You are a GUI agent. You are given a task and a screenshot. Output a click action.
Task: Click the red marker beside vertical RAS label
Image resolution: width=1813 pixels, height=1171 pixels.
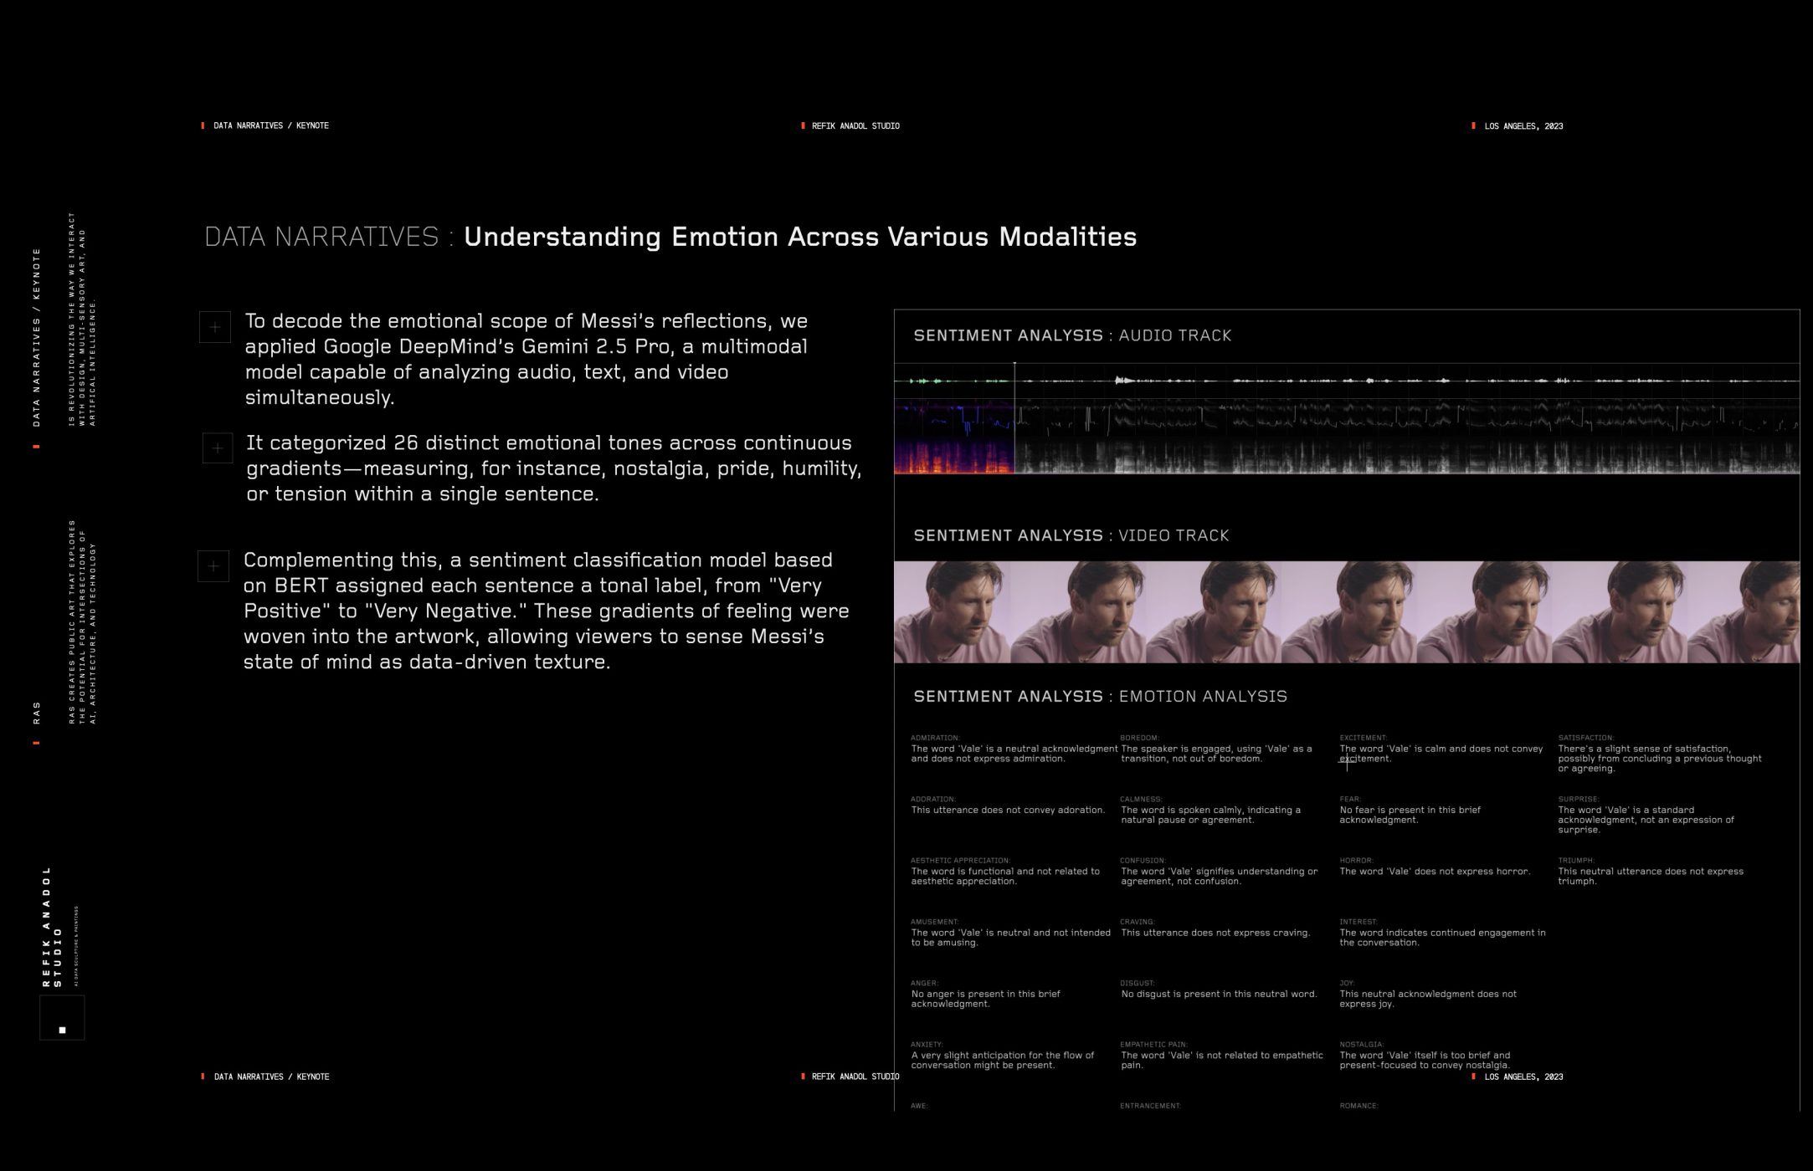pyautogui.click(x=36, y=743)
